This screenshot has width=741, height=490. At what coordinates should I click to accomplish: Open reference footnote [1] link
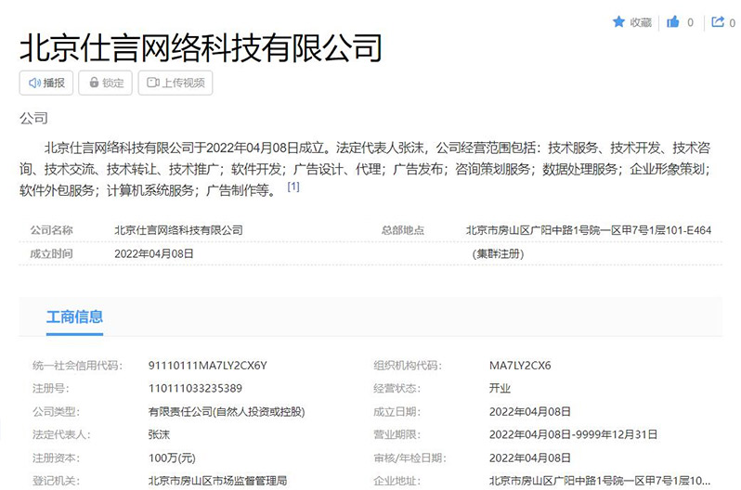pos(293,187)
